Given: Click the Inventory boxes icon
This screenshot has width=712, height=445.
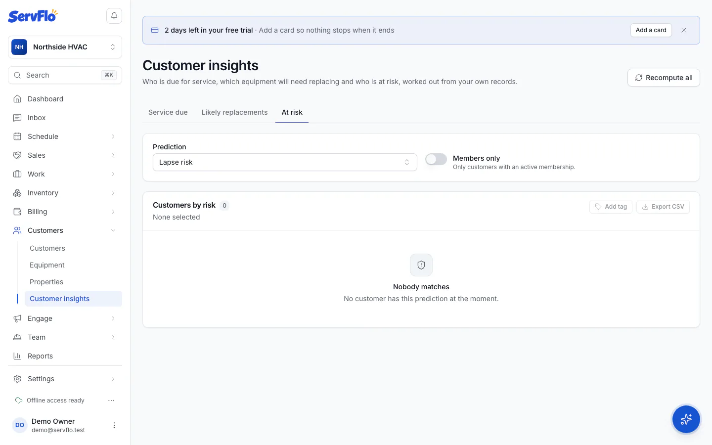Looking at the screenshot, I should tap(17, 193).
